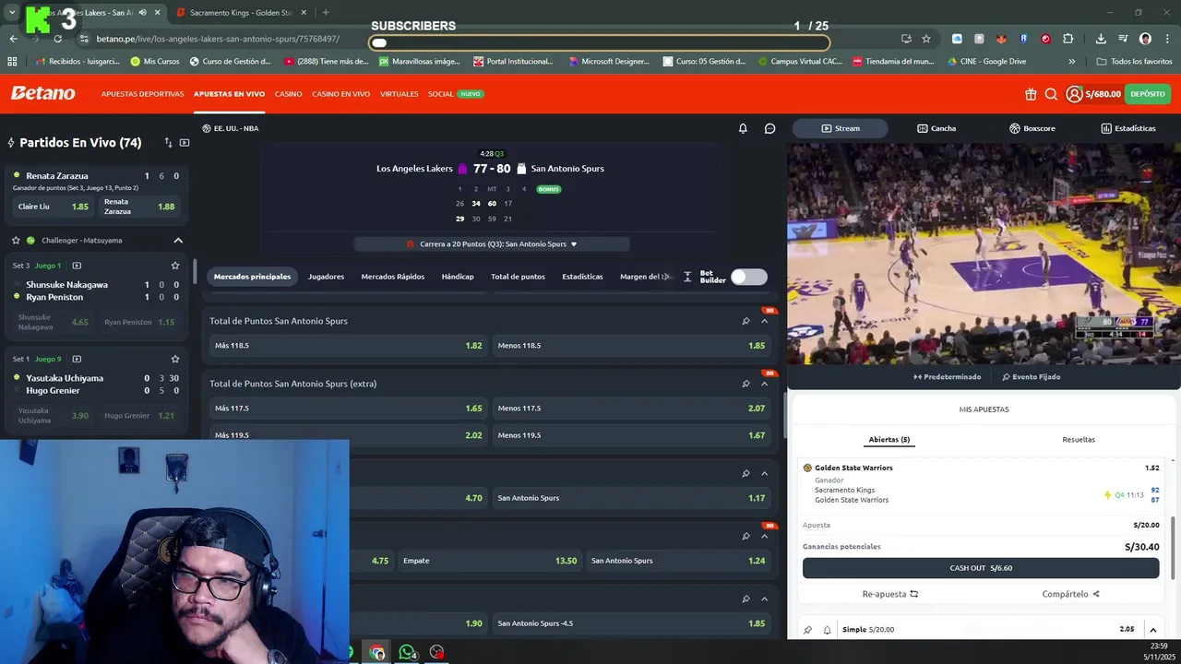Screen dimensions: 1181x664
Task: Pin the Simple S/20.00 bet in Mis Apuestas
Action: pyautogui.click(x=807, y=630)
